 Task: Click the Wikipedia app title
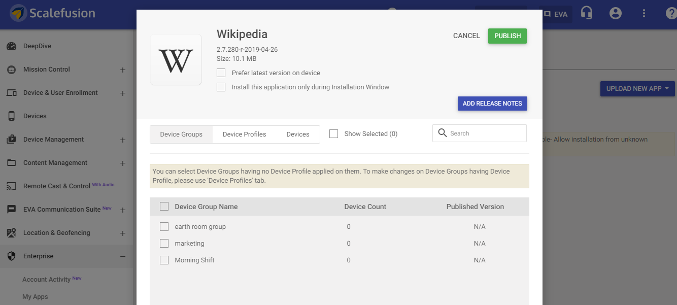point(242,34)
